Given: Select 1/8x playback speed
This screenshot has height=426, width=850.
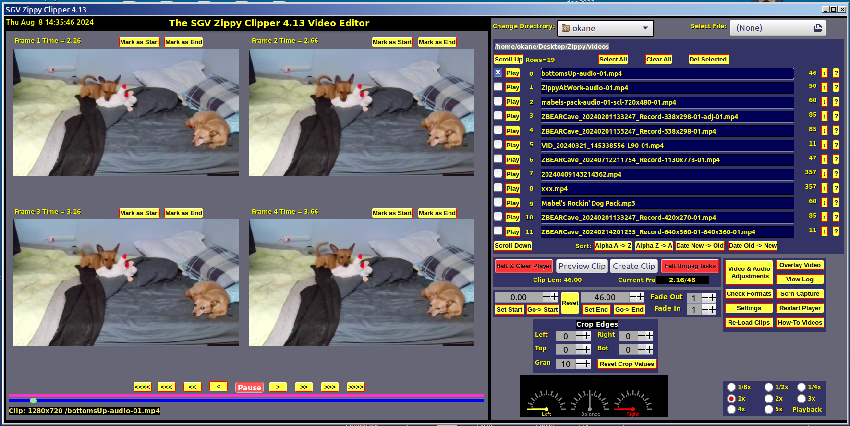Looking at the screenshot, I should [731, 387].
